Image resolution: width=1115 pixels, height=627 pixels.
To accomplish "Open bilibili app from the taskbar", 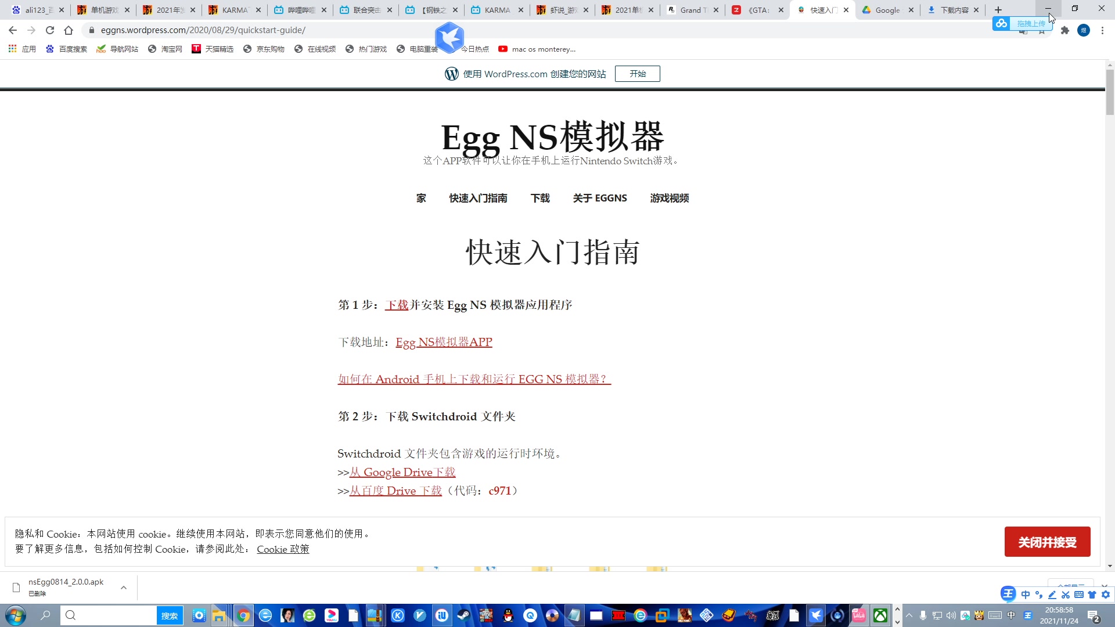I will pos(858,615).
